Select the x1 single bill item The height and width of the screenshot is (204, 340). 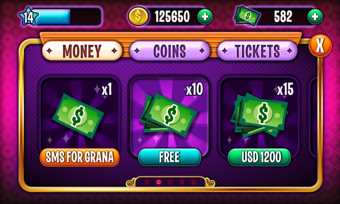[x=79, y=113]
